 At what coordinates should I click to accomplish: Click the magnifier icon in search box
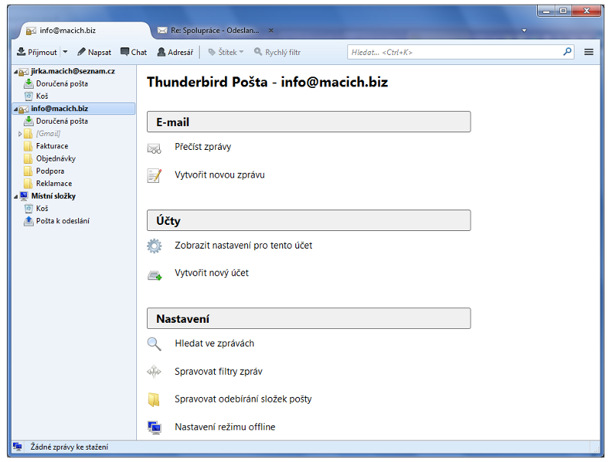pyautogui.click(x=568, y=52)
